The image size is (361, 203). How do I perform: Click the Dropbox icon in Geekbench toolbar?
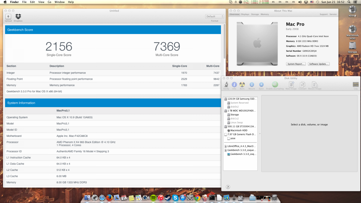click(18, 17)
